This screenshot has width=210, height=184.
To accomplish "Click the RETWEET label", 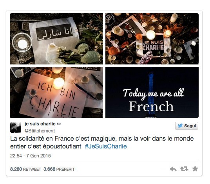I will coord(32,170).
